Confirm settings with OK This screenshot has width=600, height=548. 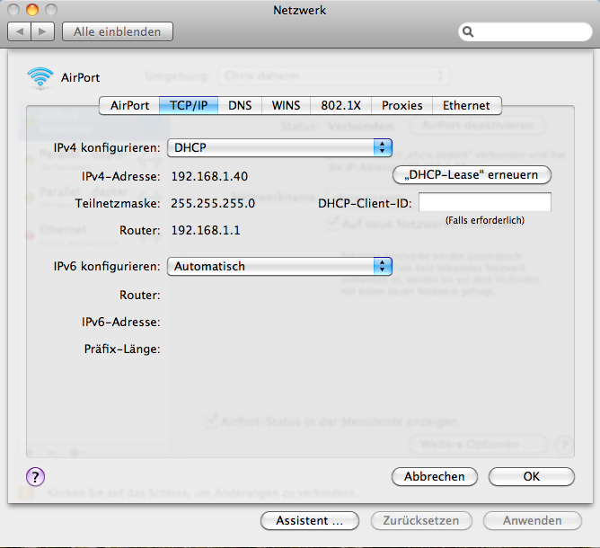(x=532, y=477)
